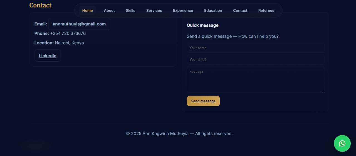
Task: Go to the About section
Action: (109, 11)
